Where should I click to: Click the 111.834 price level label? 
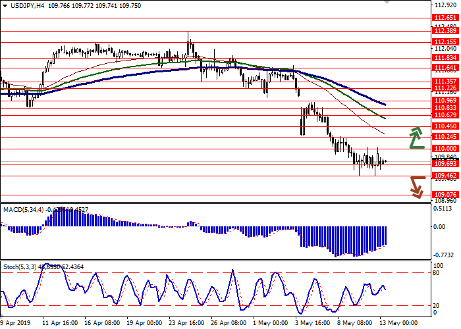point(445,58)
